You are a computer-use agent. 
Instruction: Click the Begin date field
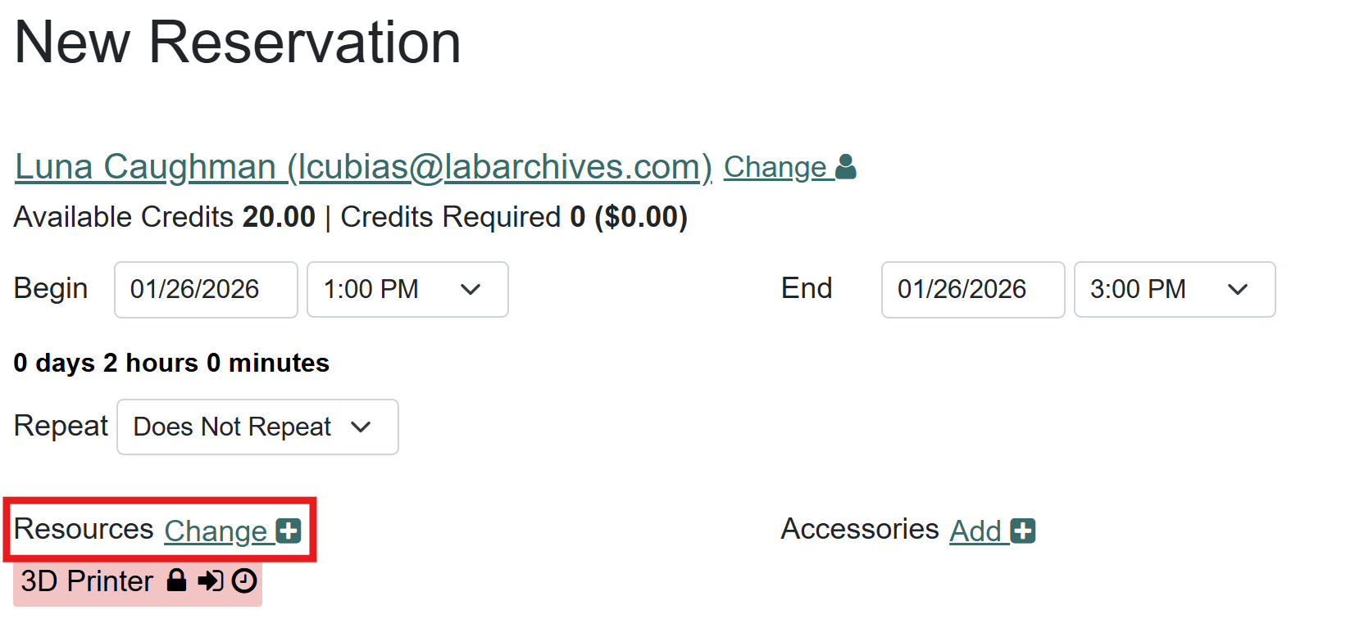click(x=206, y=289)
